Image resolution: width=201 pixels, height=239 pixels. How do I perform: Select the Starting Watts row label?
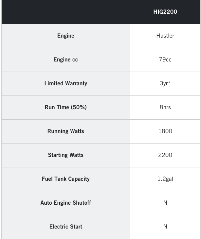coord(66,155)
